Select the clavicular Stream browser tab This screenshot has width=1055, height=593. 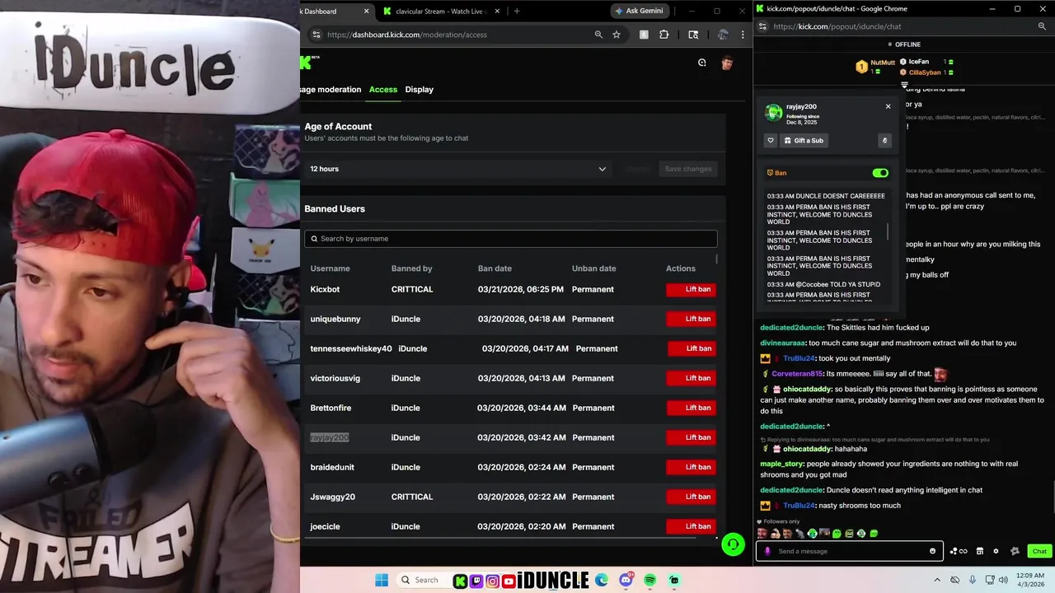442,11
